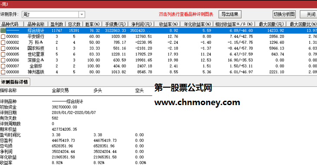The height and width of the screenshot is (165, 317).
Task: Click the icon for stock 000006
Action: point(3,60)
